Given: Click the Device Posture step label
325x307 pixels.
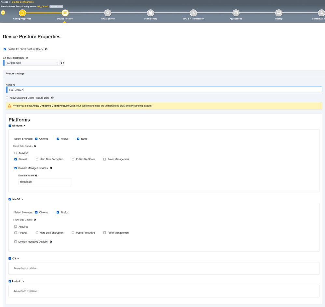Looking at the screenshot, I should 65,19.
